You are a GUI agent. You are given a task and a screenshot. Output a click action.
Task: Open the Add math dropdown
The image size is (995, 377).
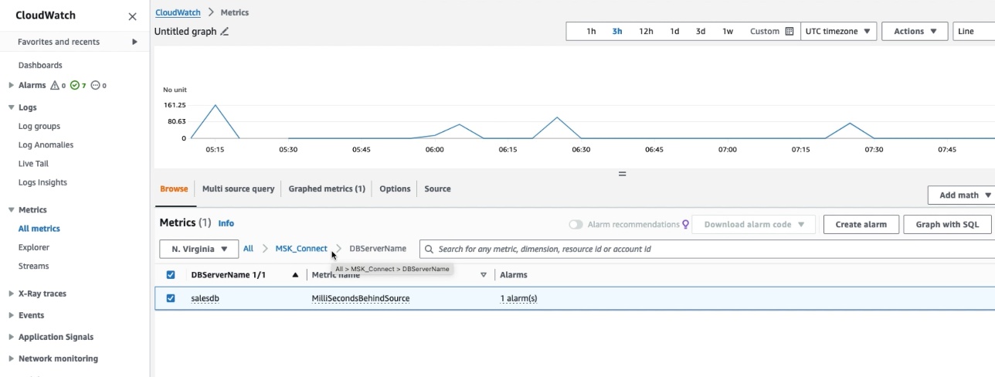click(962, 195)
